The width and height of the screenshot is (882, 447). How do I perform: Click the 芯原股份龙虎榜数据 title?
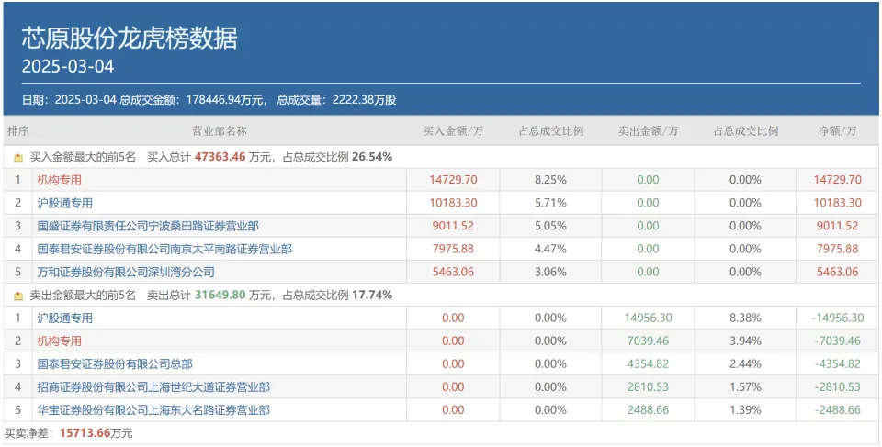click(x=130, y=38)
